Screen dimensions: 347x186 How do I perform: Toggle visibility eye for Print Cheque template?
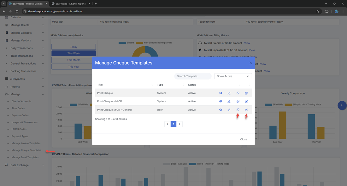point(221,93)
